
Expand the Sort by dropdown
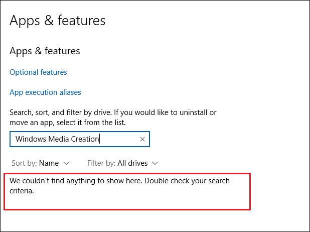pos(40,163)
